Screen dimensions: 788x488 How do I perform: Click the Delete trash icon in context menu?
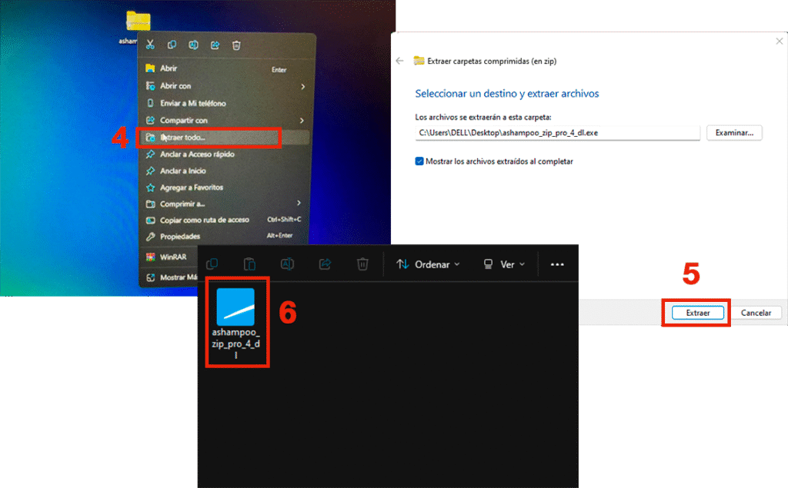pyautogui.click(x=237, y=45)
